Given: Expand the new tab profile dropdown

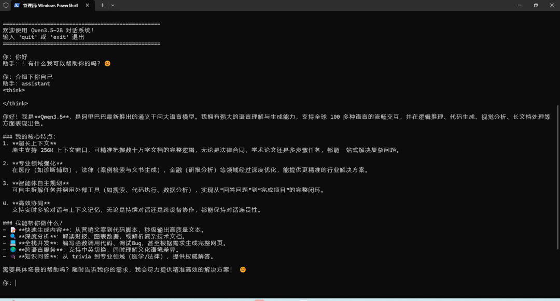Looking at the screenshot, I should click(113, 5).
